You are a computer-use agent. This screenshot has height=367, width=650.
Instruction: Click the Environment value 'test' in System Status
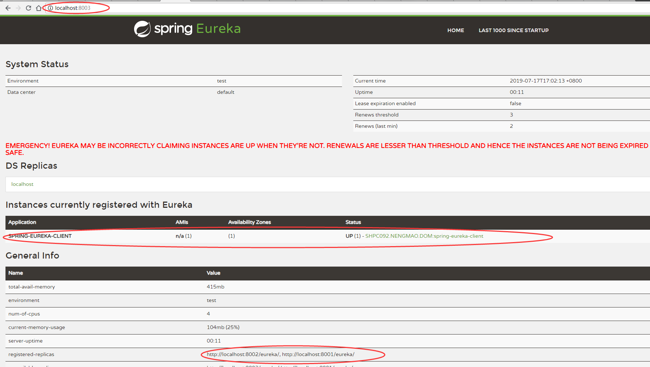(x=221, y=81)
